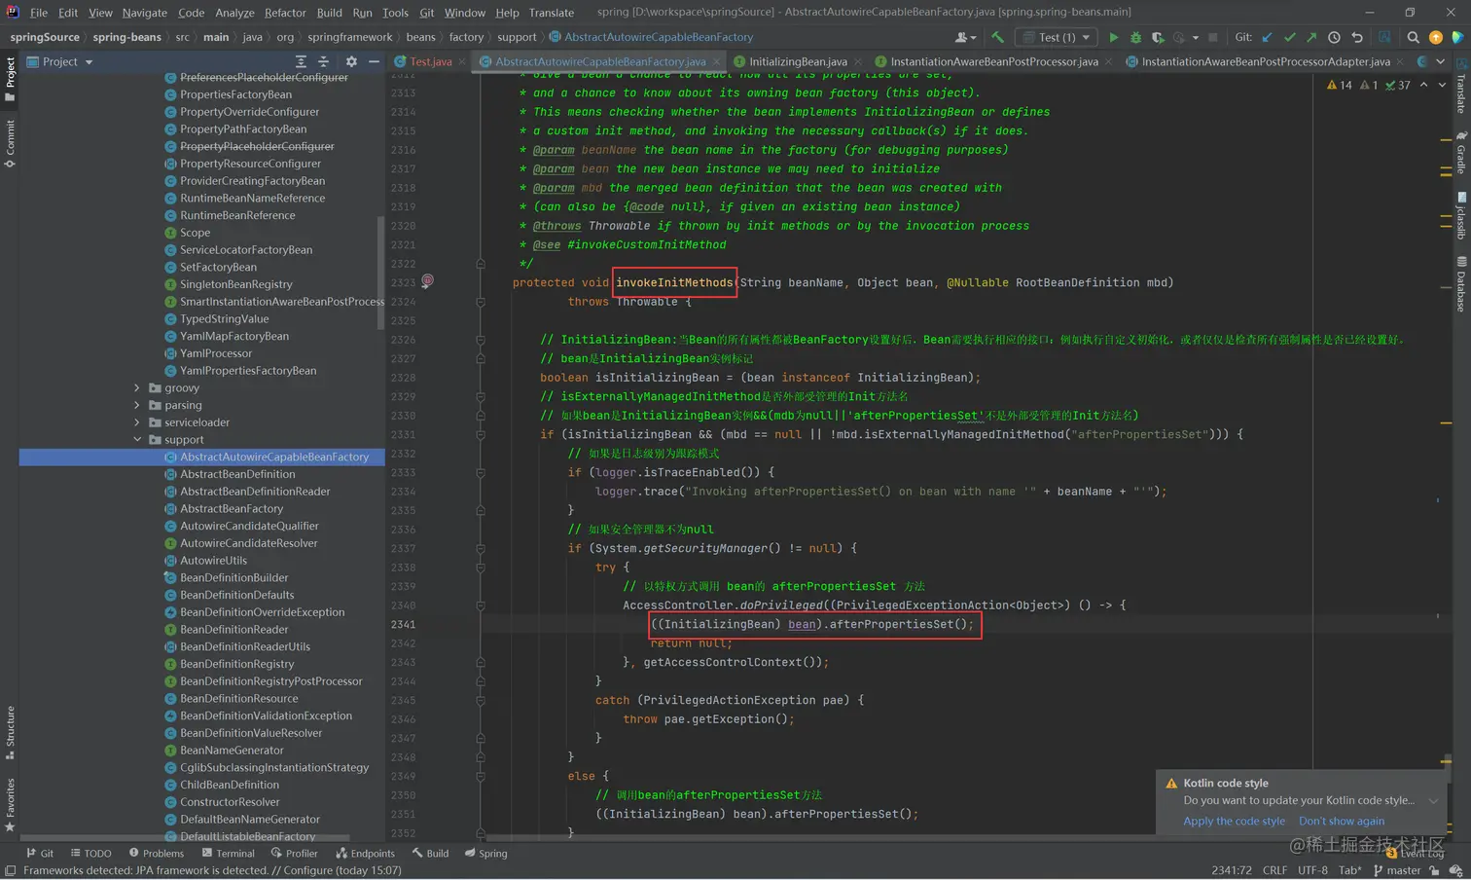Click the Project tree vertical scrollbar
1471x880 pixels.
[379, 273]
